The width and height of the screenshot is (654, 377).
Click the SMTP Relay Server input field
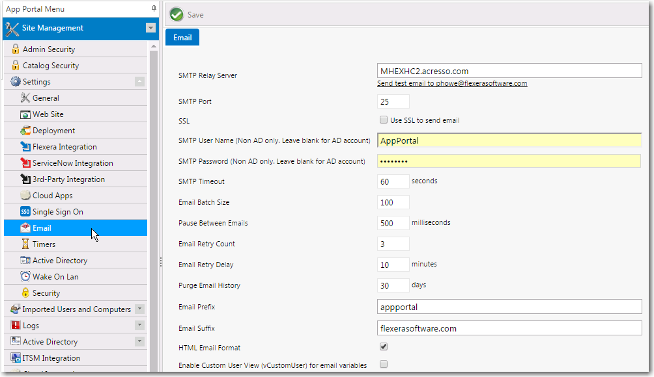[508, 70]
